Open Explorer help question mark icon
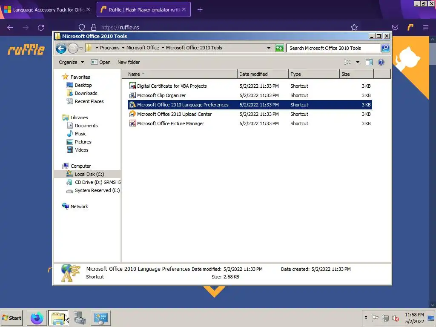Viewport: 436px width, 327px height. pos(381,62)
